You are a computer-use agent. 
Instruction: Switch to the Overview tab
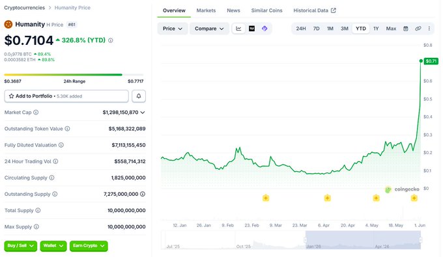(x=174, y=10)
